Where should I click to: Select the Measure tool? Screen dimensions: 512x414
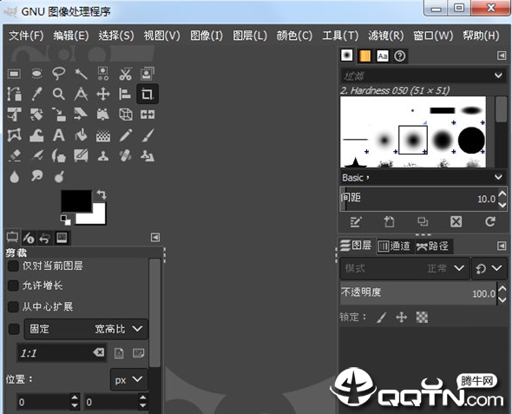click(x=81, y=94)
